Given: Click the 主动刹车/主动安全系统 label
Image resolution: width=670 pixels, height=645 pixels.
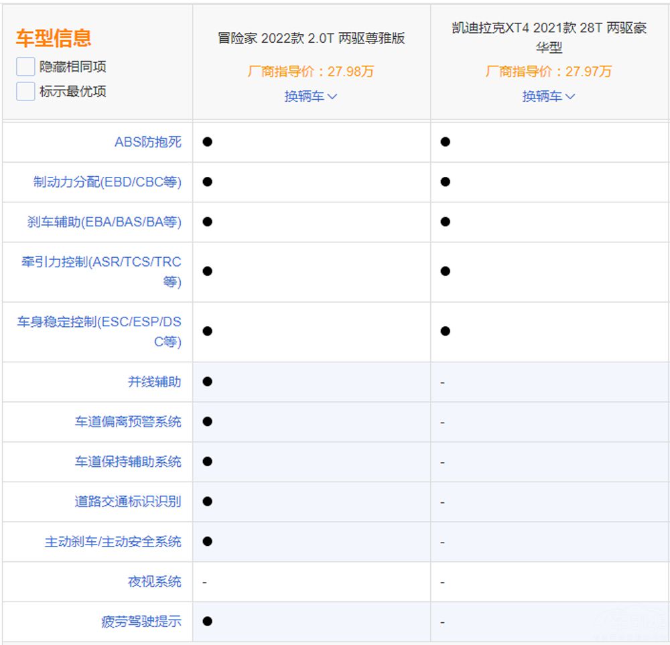Looking at the screenshot, I should [x=113, y=542].
